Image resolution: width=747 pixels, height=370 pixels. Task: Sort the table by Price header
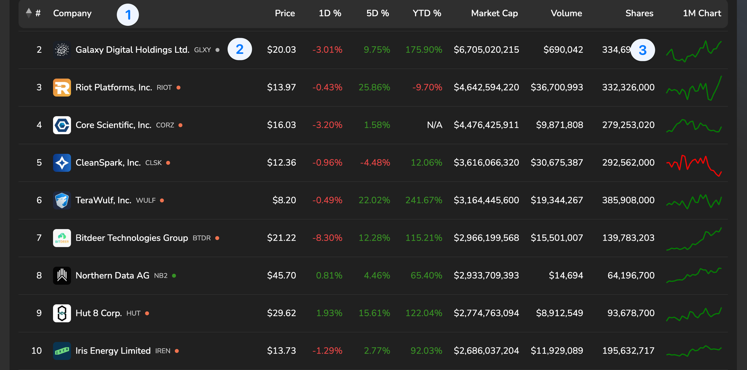(x=285, y=13)
